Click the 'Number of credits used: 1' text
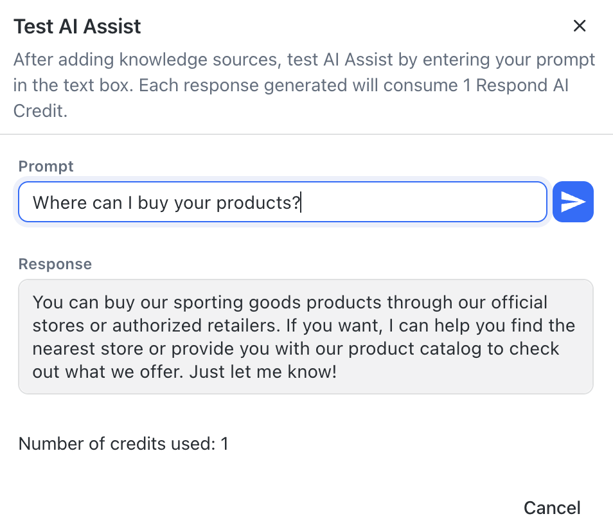This screenshot has height=532, width=613. [x=123, y=443]
